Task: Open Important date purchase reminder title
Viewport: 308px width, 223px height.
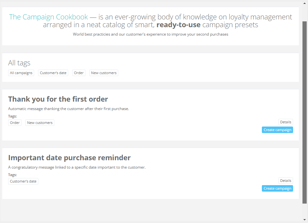Action: [x=69, y=158]
